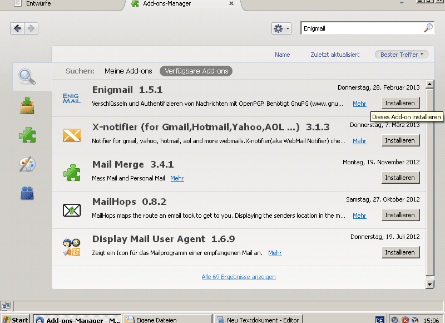The height and width of the screenshot is (323, 445).
Task: Go back with the left arrow button
Action: coord(17,28)
